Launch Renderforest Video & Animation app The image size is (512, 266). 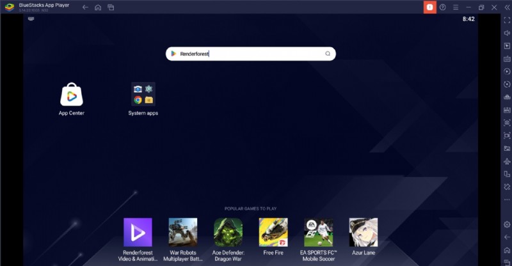(138, 232)
